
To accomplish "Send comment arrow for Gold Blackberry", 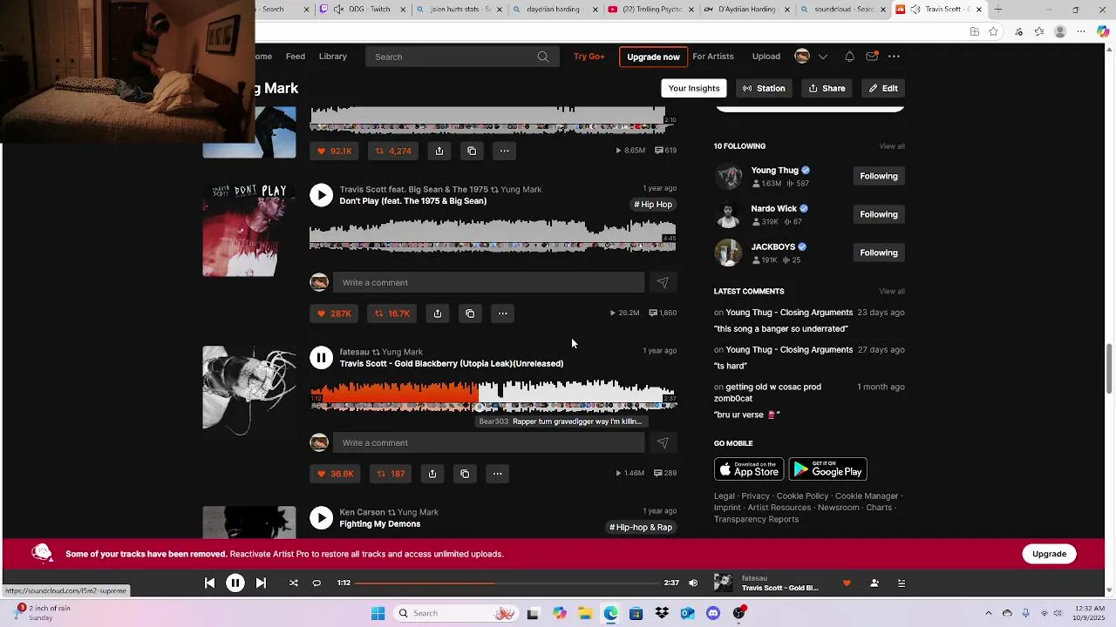I will tap(663, 442).
